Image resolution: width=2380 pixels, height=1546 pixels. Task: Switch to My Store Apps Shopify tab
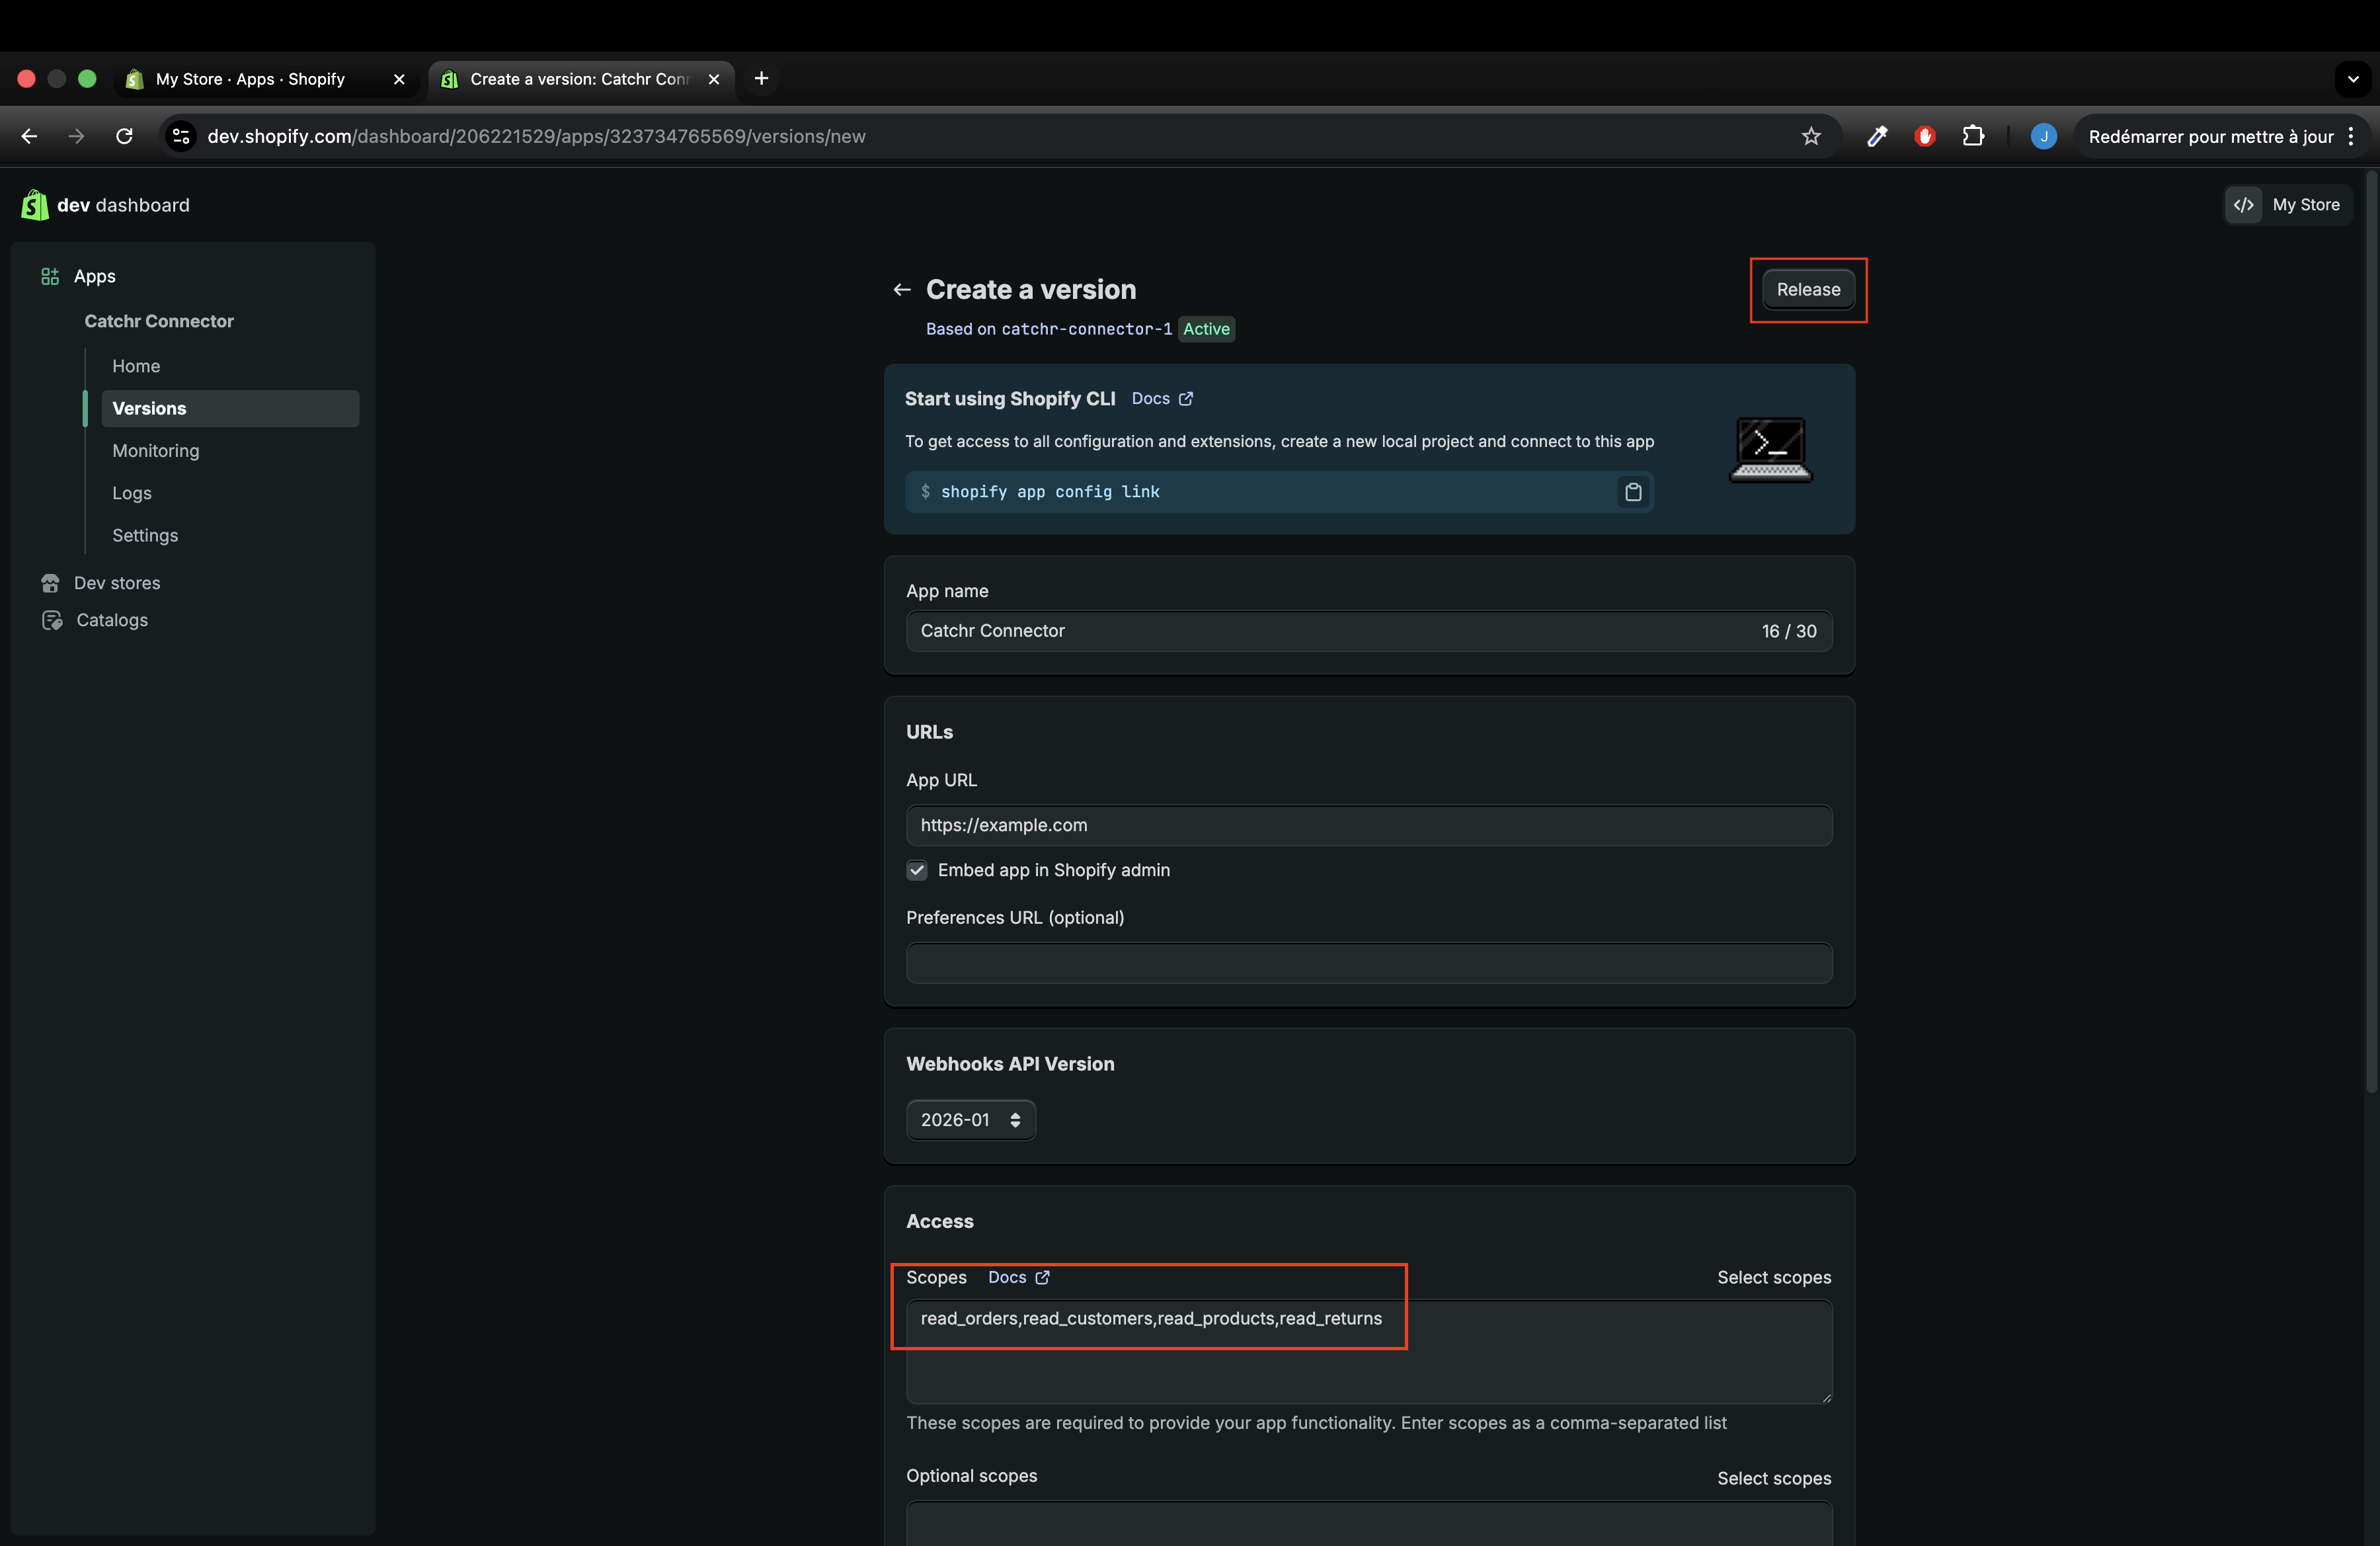coord(250,79)
